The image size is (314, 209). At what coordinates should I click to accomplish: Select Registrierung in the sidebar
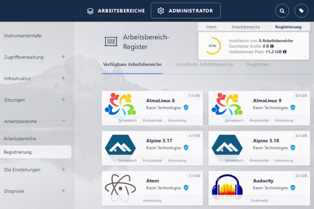tap(36, 152)
